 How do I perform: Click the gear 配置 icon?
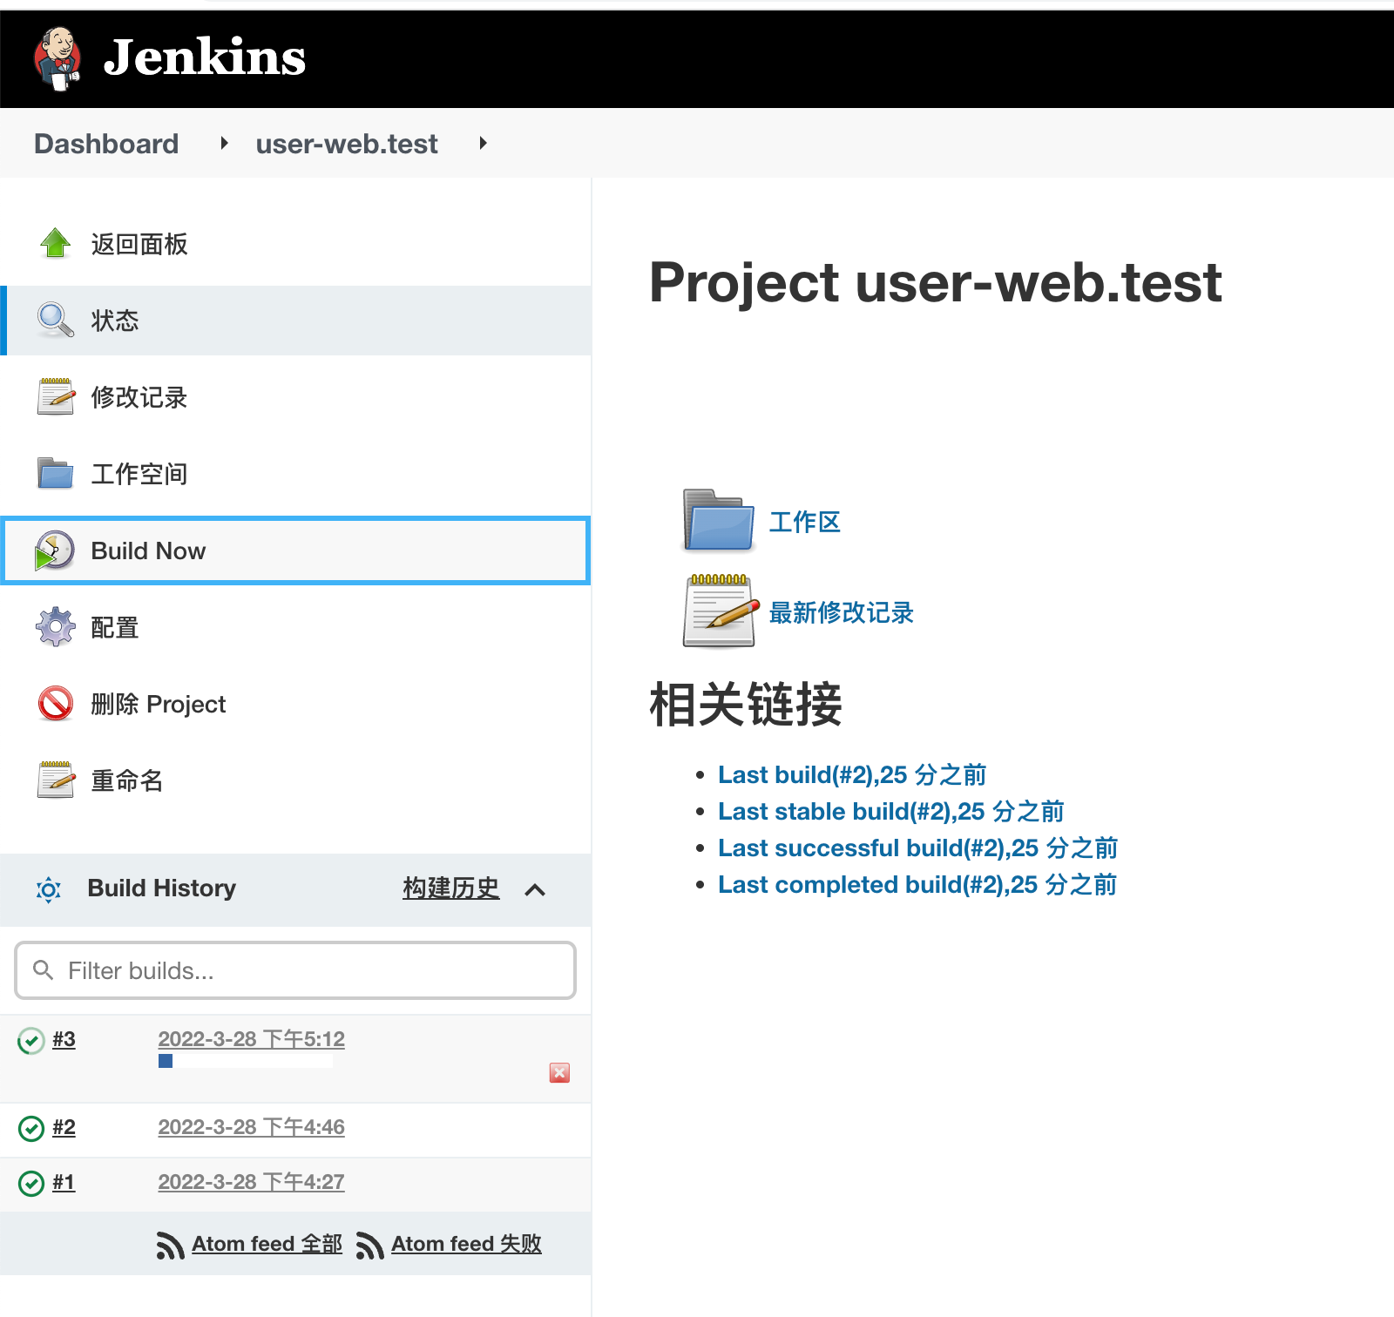56,627
